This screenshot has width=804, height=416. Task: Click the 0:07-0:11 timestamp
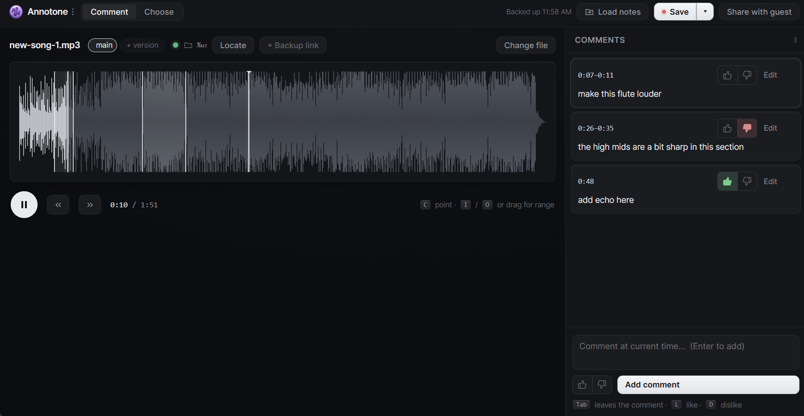pos(596,75)
